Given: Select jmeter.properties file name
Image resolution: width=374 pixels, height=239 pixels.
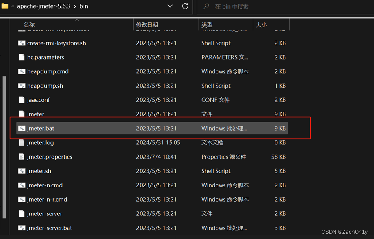Looking at the screenshot, I should pyautogui.click(x=50, y=157).
